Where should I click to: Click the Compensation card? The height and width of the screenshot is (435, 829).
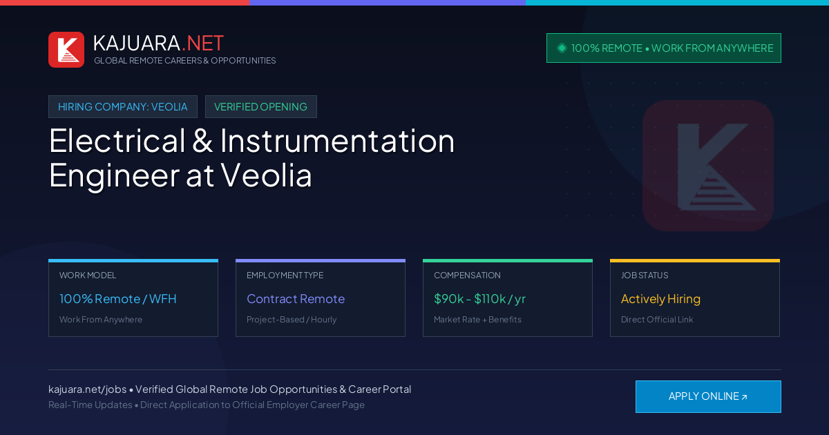pos(508,298)
